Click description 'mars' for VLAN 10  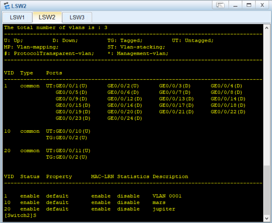point(159,203)
